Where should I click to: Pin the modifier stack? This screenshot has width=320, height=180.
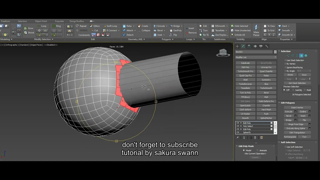pos(237,137)
